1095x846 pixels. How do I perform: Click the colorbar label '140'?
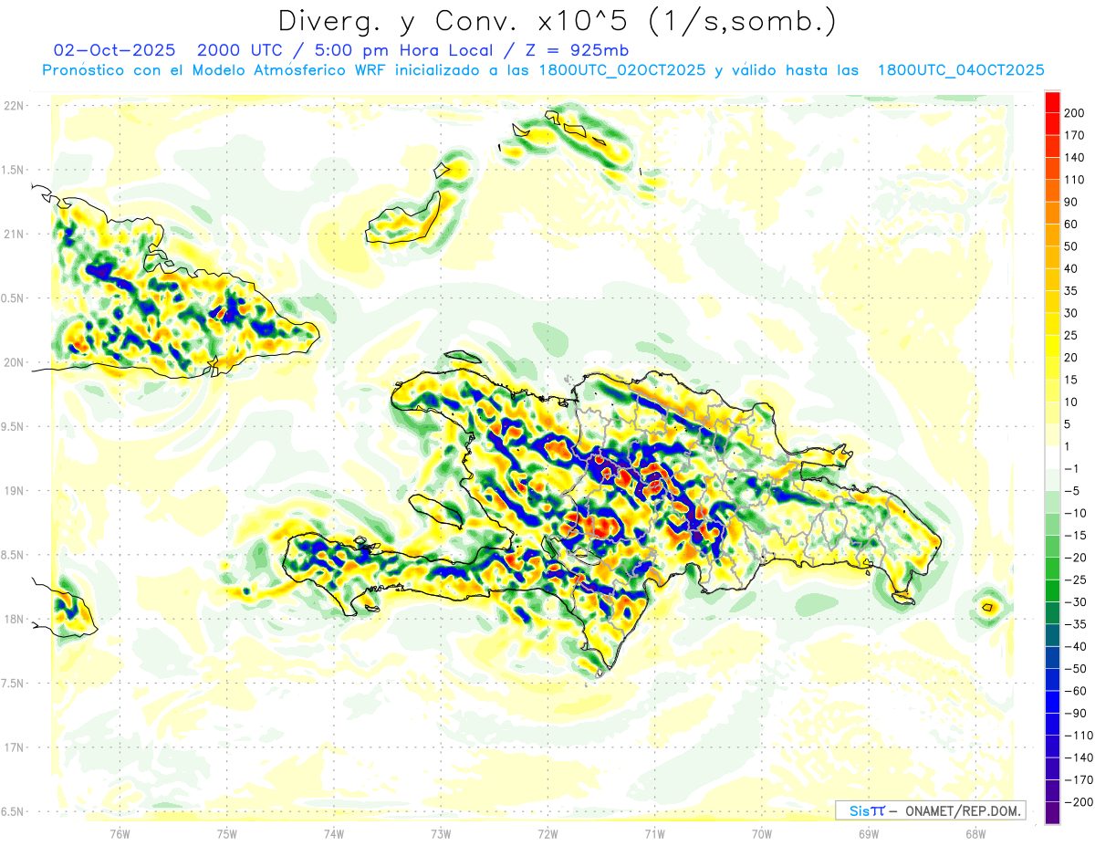(x=1075, y=158)
